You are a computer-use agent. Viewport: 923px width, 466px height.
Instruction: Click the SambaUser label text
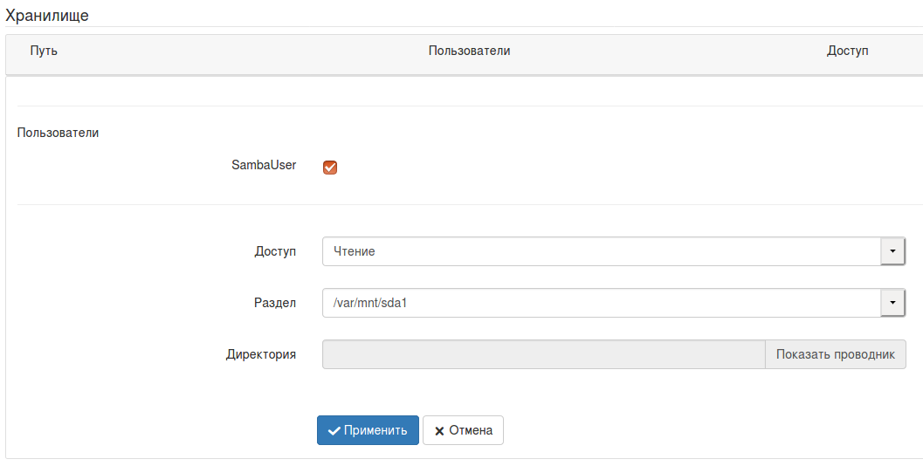click(x=264, y=165)
